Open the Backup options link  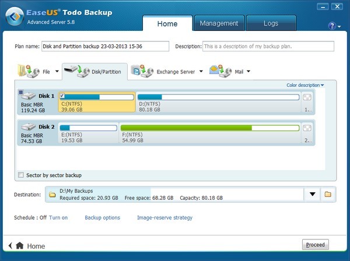102,218
